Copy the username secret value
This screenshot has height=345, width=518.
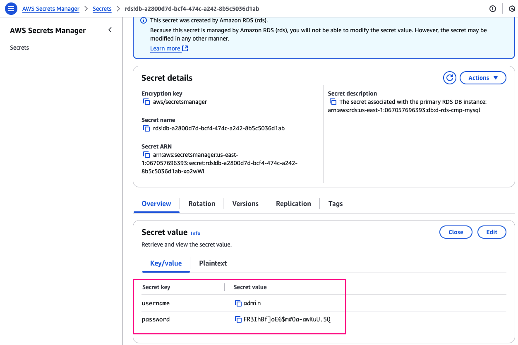click(x=238, y=303)
